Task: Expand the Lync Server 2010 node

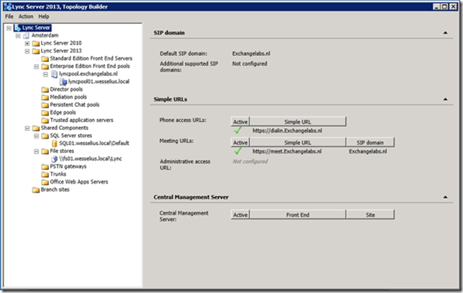Action: [x=27, y=43]
